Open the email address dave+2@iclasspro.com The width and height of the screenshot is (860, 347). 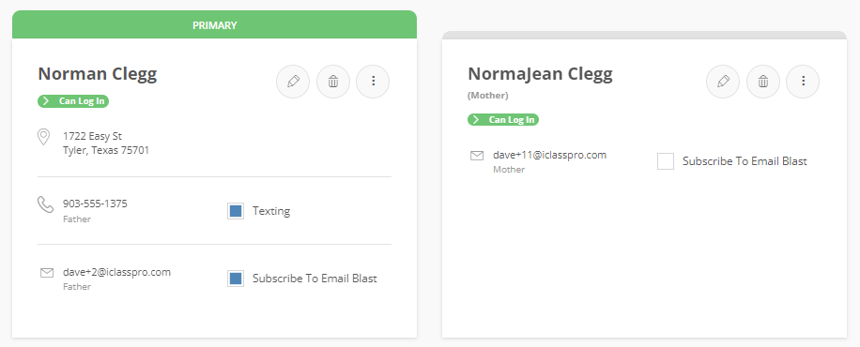pos(116,272)
